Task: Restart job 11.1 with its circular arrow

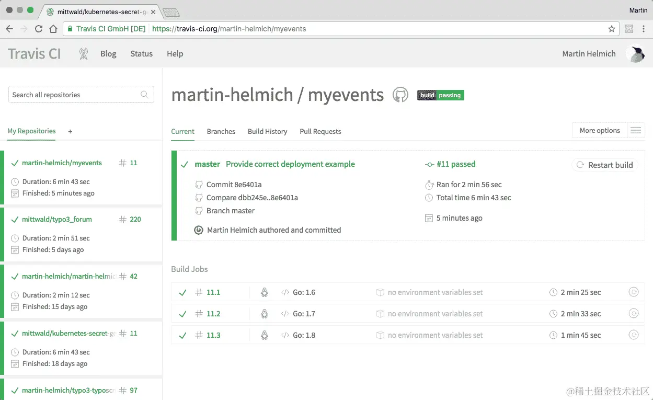Action: tap(634, 292)
